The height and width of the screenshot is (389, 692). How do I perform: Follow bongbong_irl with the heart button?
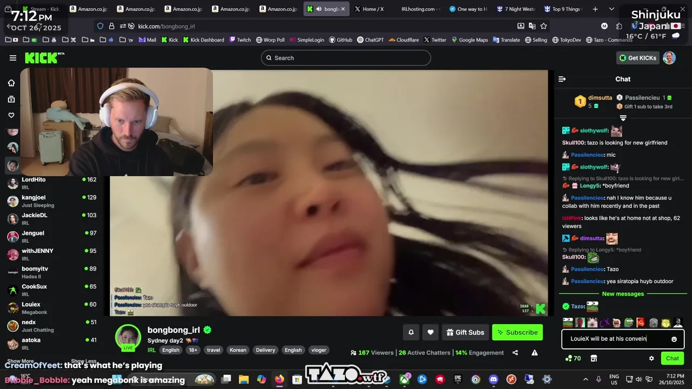click(x=430, y=332)
